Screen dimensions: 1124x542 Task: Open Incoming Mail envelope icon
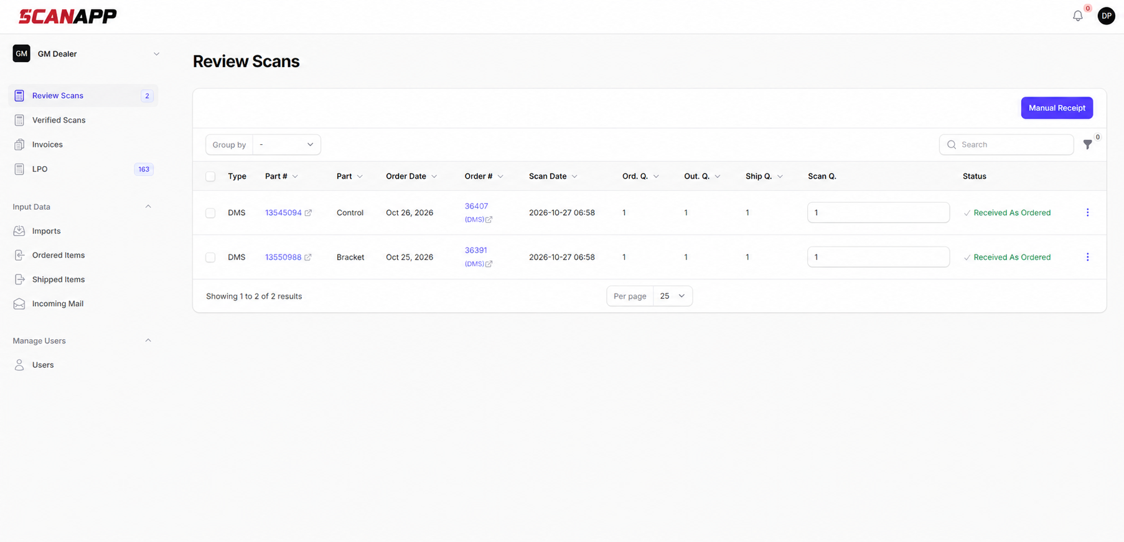click(19, 304)
